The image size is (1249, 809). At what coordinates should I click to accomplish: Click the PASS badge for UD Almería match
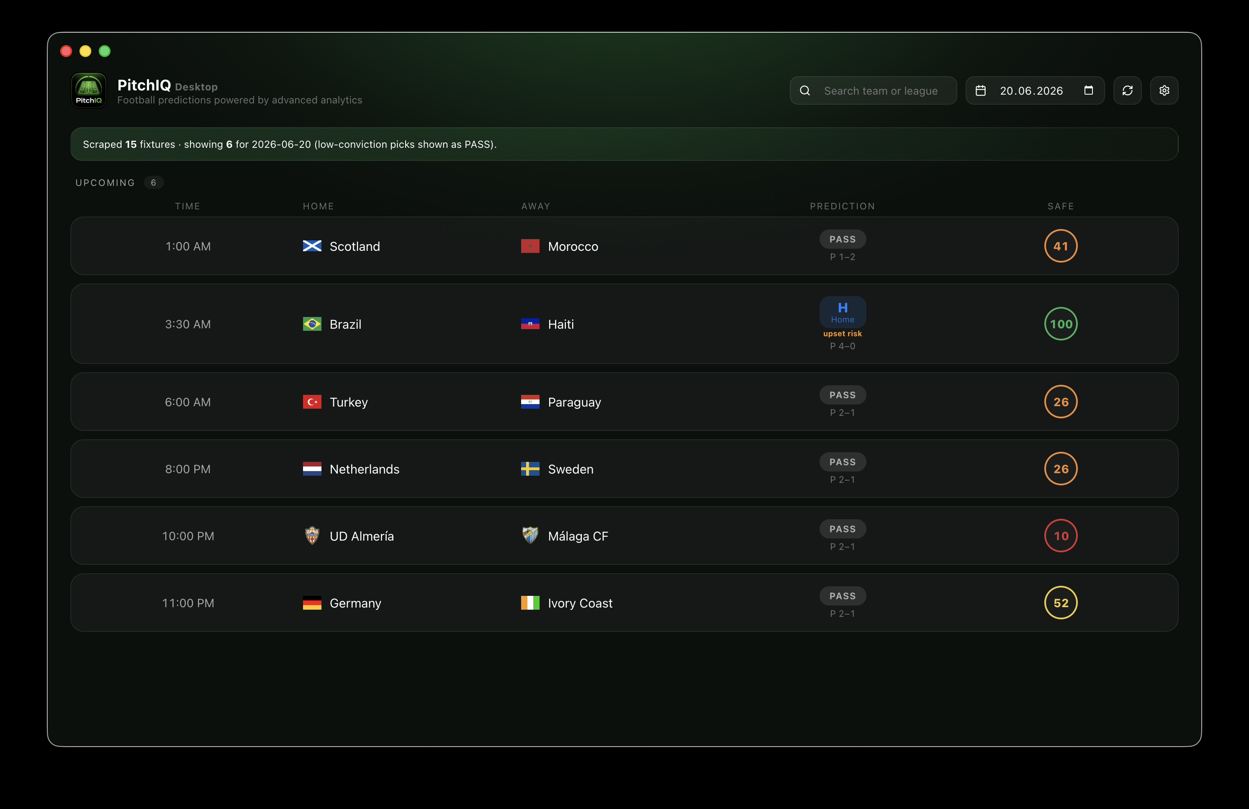842,529
